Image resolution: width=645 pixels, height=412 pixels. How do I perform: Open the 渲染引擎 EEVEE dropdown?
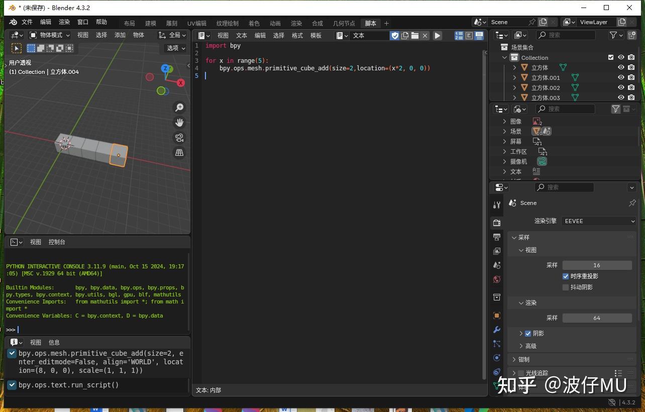pyautogui.click(x=599, y=221)
